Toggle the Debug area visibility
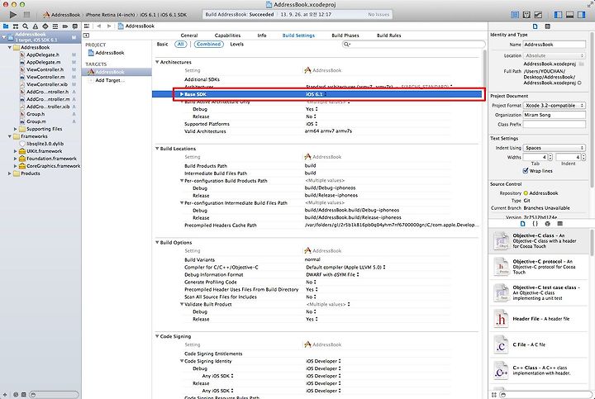Screen dimensions: 595x399 [x=569, y=14]
